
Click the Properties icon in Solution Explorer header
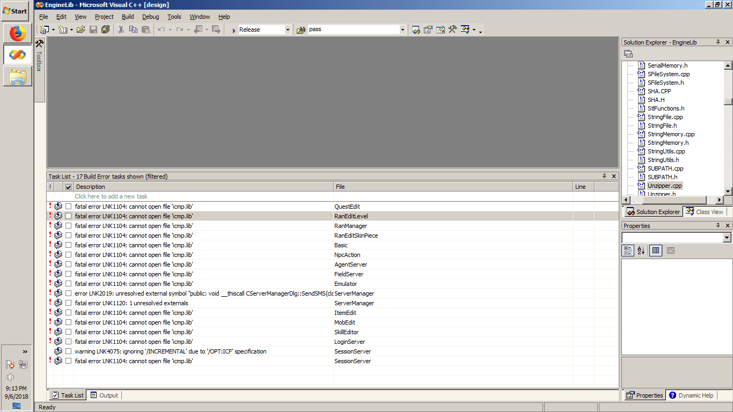point(628,54)
